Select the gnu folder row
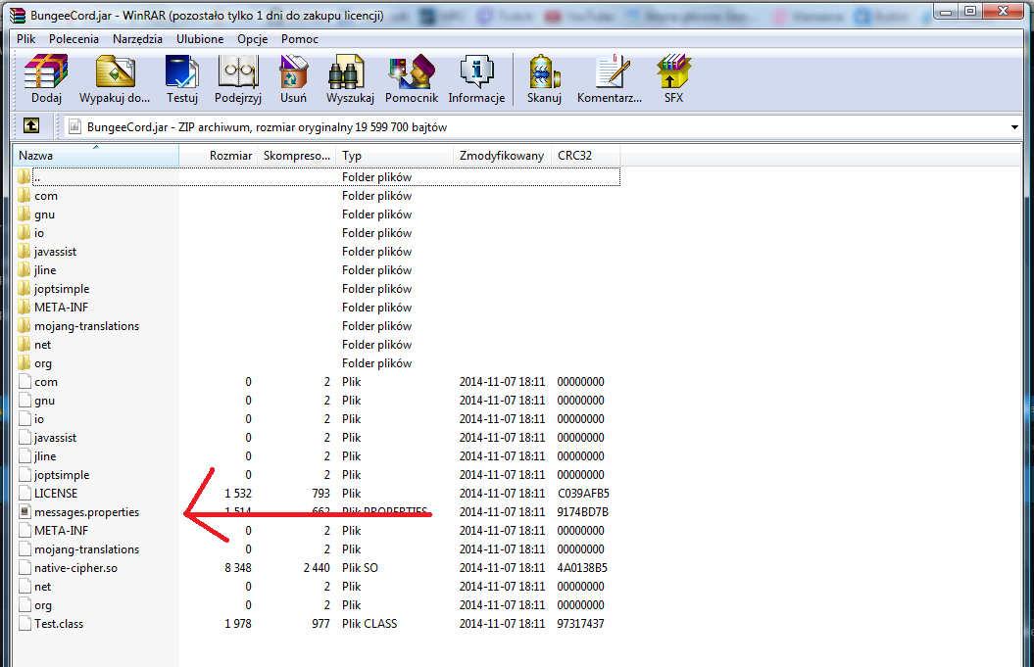 317,214
